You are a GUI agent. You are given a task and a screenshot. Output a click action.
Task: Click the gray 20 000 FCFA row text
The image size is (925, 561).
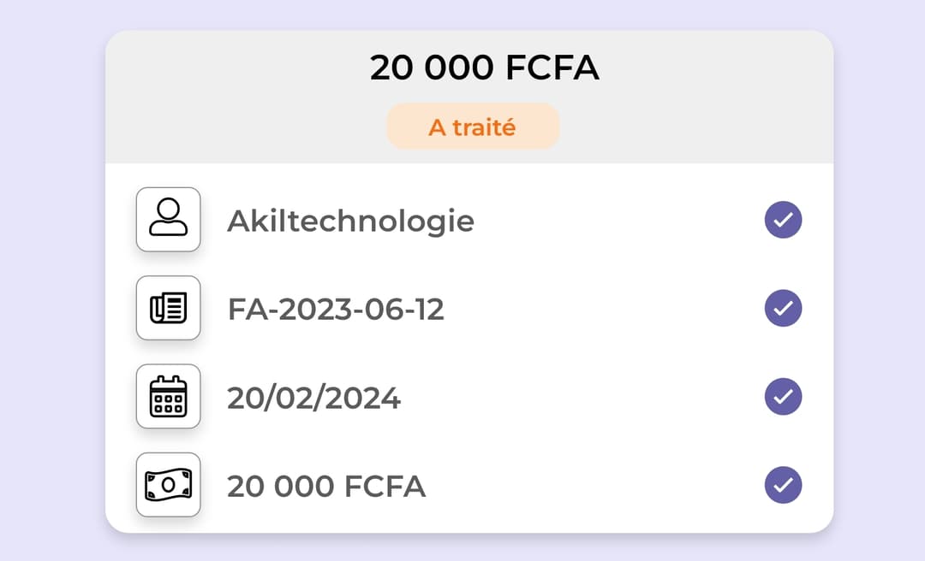point(325,487)
